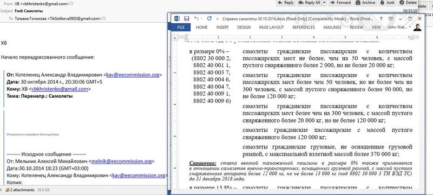Open Word Help question mark icon
Image resolution: width=433 pixels, height=195 pixels.
tap(381, 18)
